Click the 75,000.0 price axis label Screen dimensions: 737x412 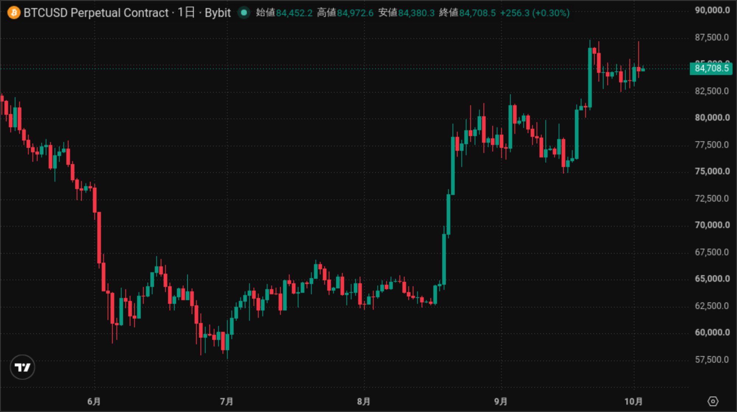712,171
